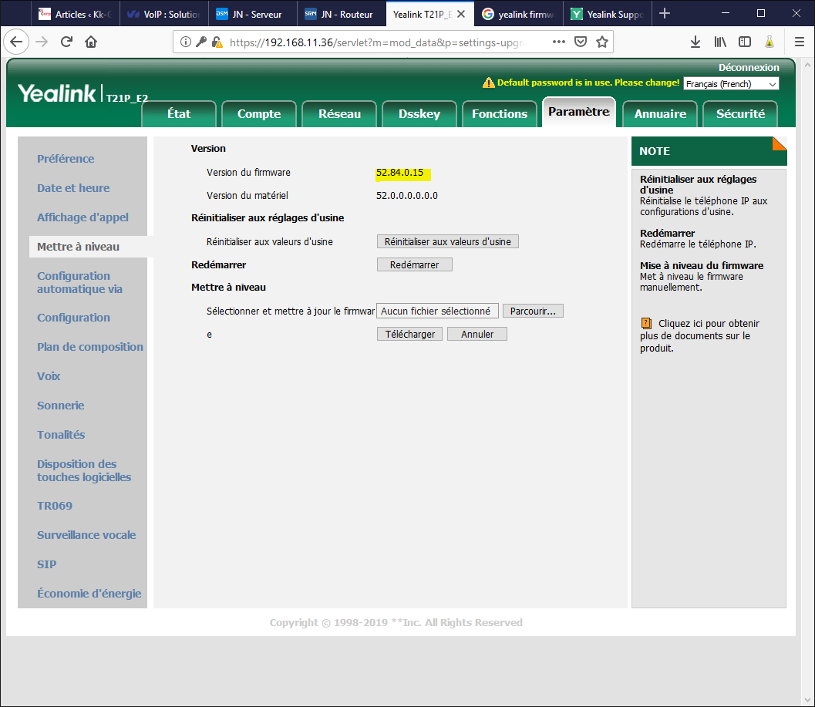Screen dimensions: 815x707
Task: Click the default password warning icon
Action: click(x=488, y=83)
